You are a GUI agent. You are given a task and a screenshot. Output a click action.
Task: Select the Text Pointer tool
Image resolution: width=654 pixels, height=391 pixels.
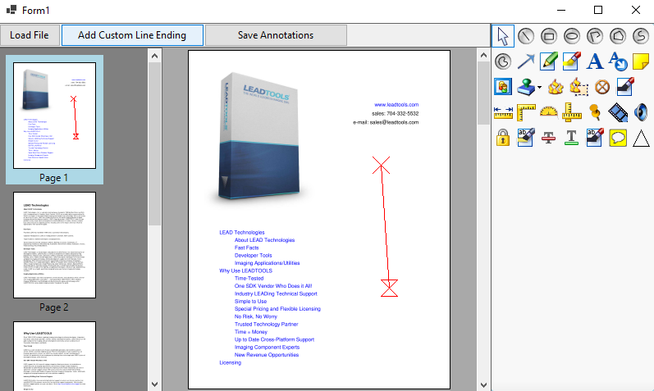tap(618, 61)
